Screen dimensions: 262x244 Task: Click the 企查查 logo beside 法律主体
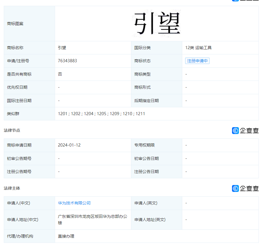tap(245, 188)
